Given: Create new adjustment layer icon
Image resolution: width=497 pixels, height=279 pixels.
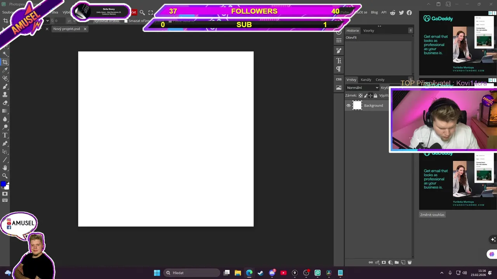Looking at the screenshot, I should coord(390,262).
